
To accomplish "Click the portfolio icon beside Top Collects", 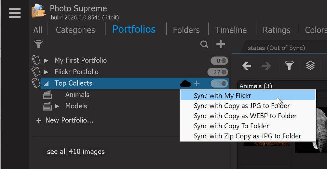I will pyautogui.click(x=36, y=83).
